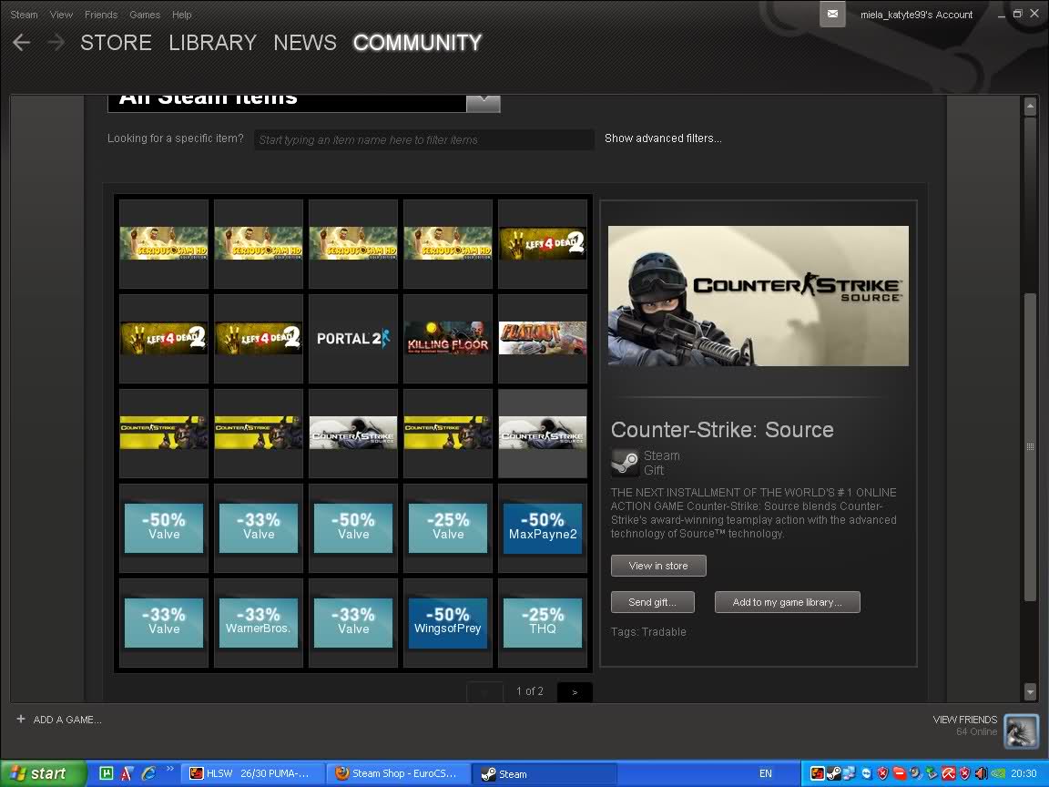Select the Portal 2 inventory item
Screen dimensions: 1049x787
coord(353,339)
